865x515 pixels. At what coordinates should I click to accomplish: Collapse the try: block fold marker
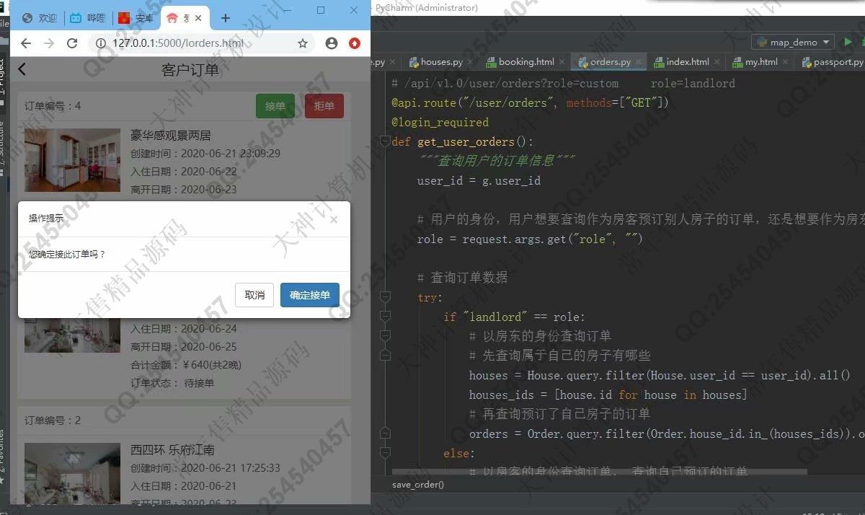pyautogui.click(x=385, y=297)
